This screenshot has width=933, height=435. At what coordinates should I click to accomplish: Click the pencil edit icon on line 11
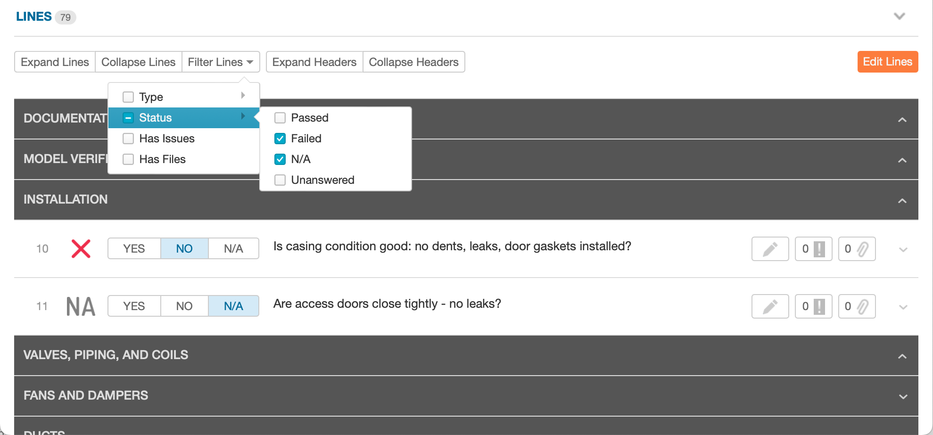(770, 306)
